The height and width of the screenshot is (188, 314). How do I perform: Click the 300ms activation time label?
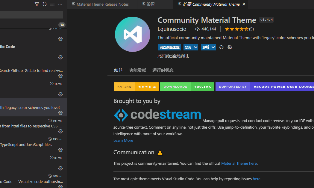point(55,176)
